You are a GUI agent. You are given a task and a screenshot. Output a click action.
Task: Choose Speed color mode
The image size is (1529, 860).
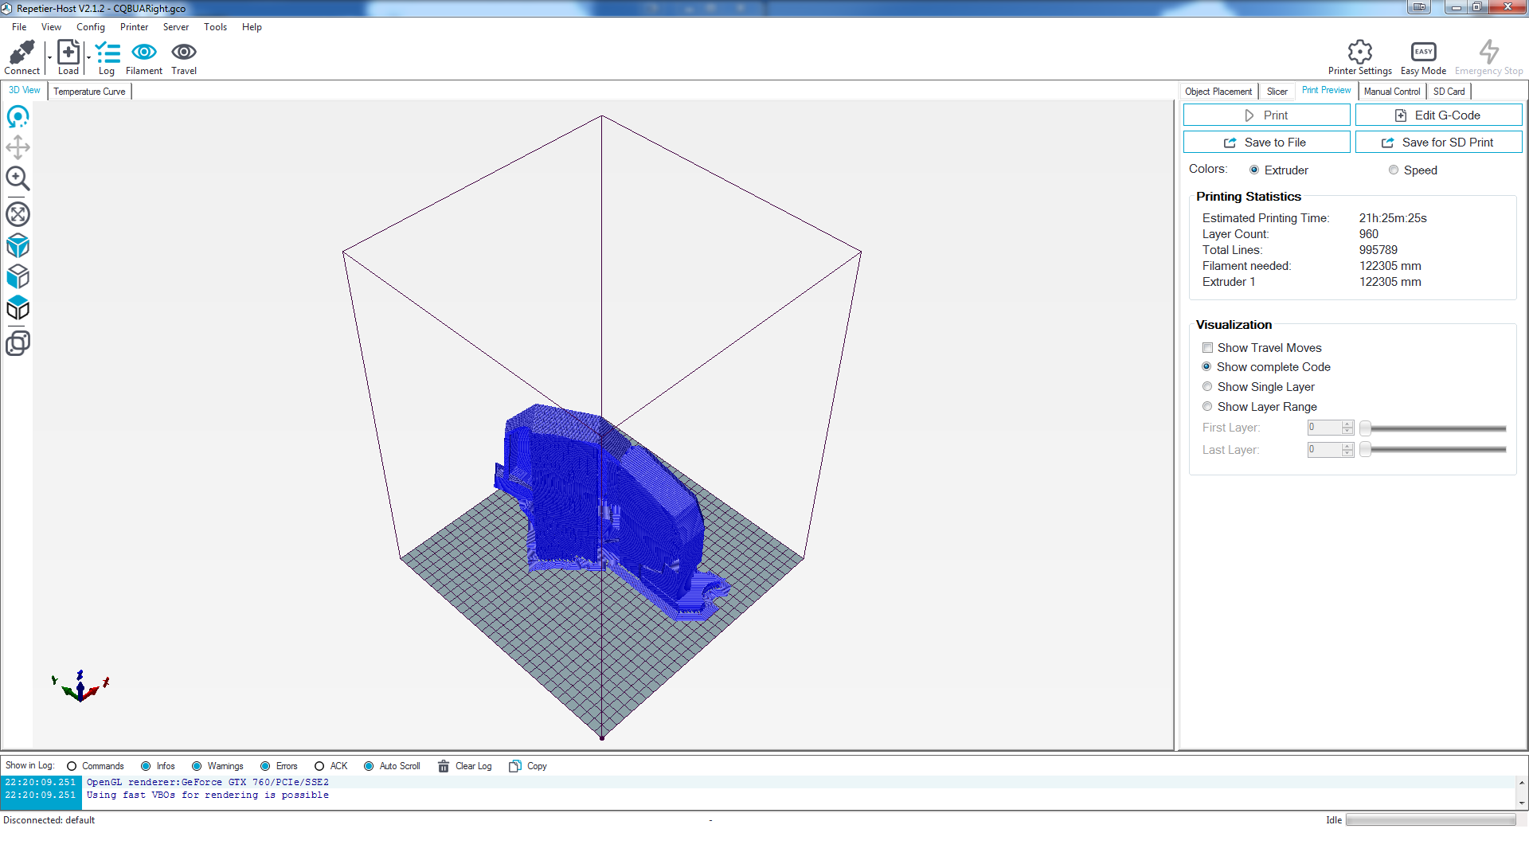click(1394, 170)
